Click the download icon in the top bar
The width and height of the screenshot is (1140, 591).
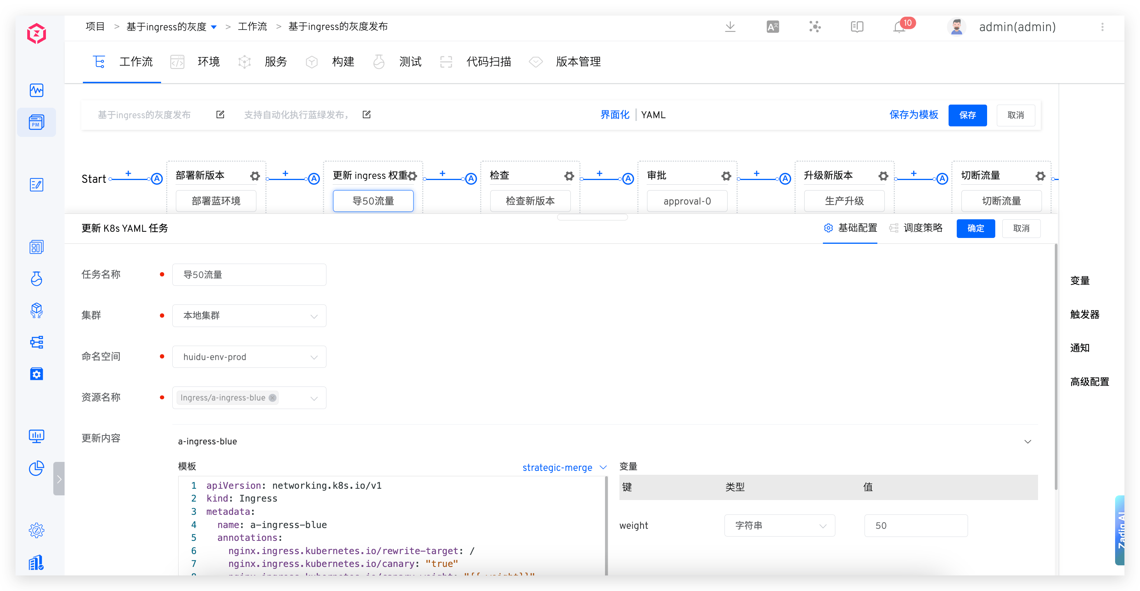coord(730,27)
